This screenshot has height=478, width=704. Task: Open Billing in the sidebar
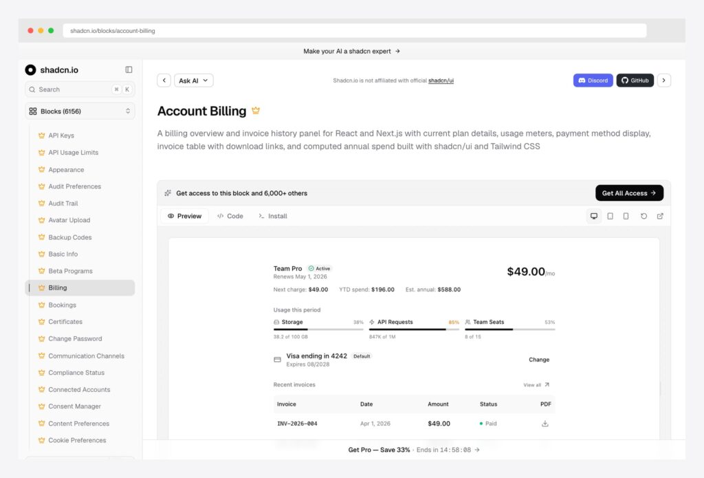[80, 288]
